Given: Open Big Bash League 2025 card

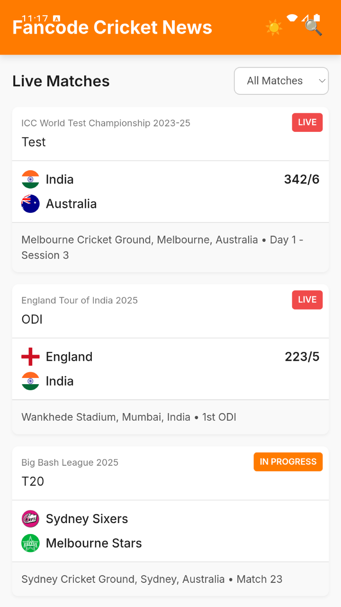Looking at the screenshot, I should [x=170, y=521].
